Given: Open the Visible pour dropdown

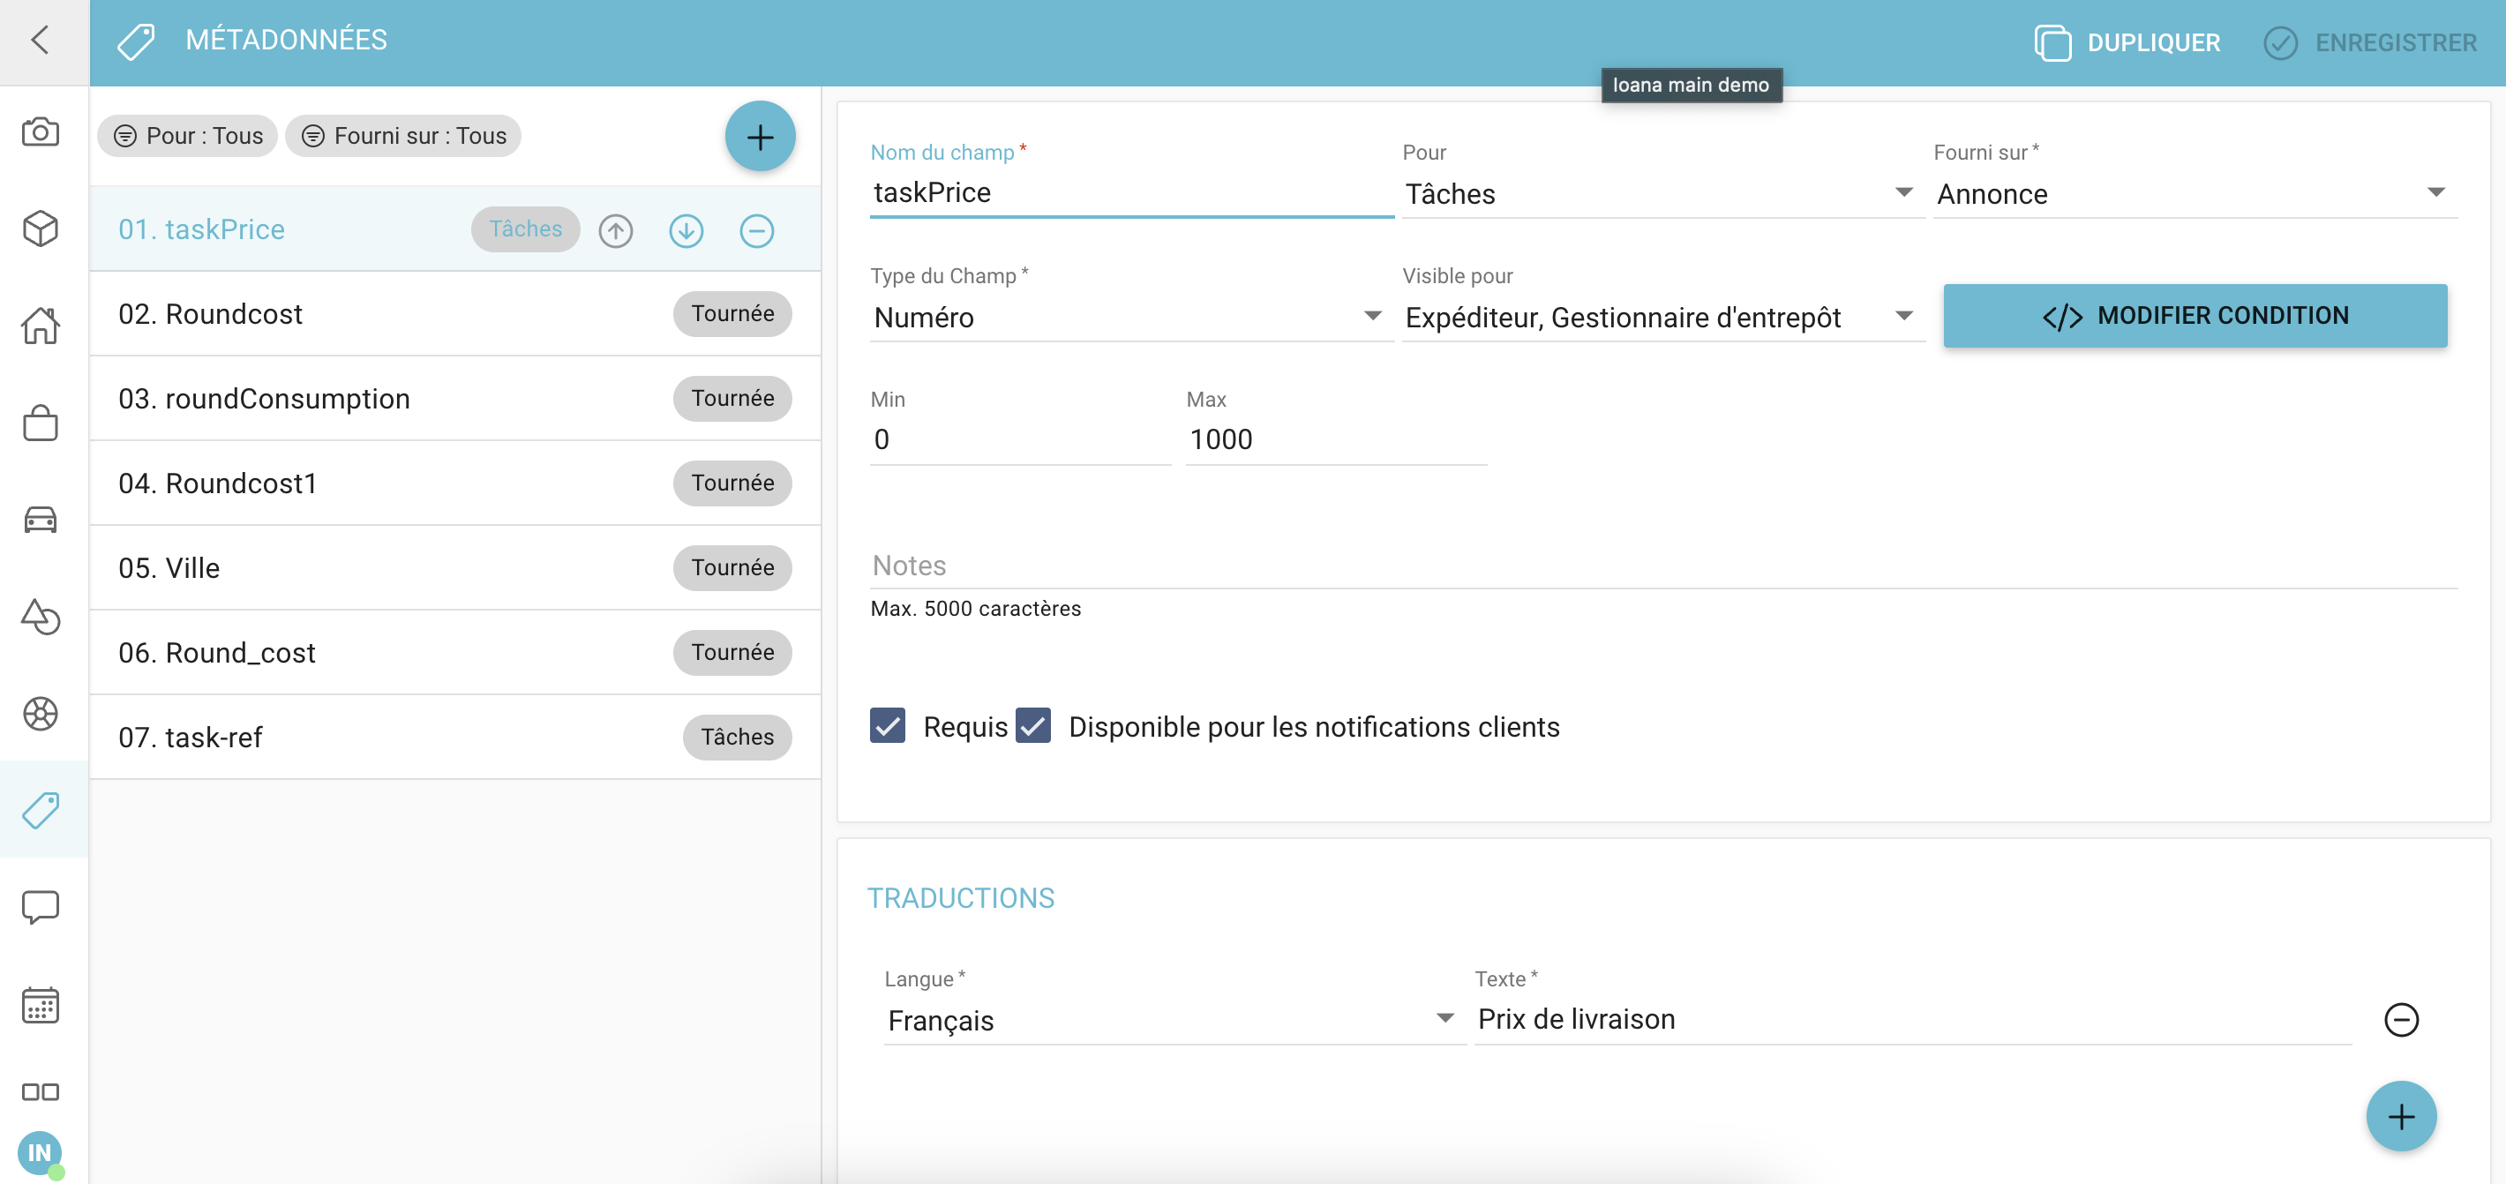Looking at the screenshot, I should 1662,317.
